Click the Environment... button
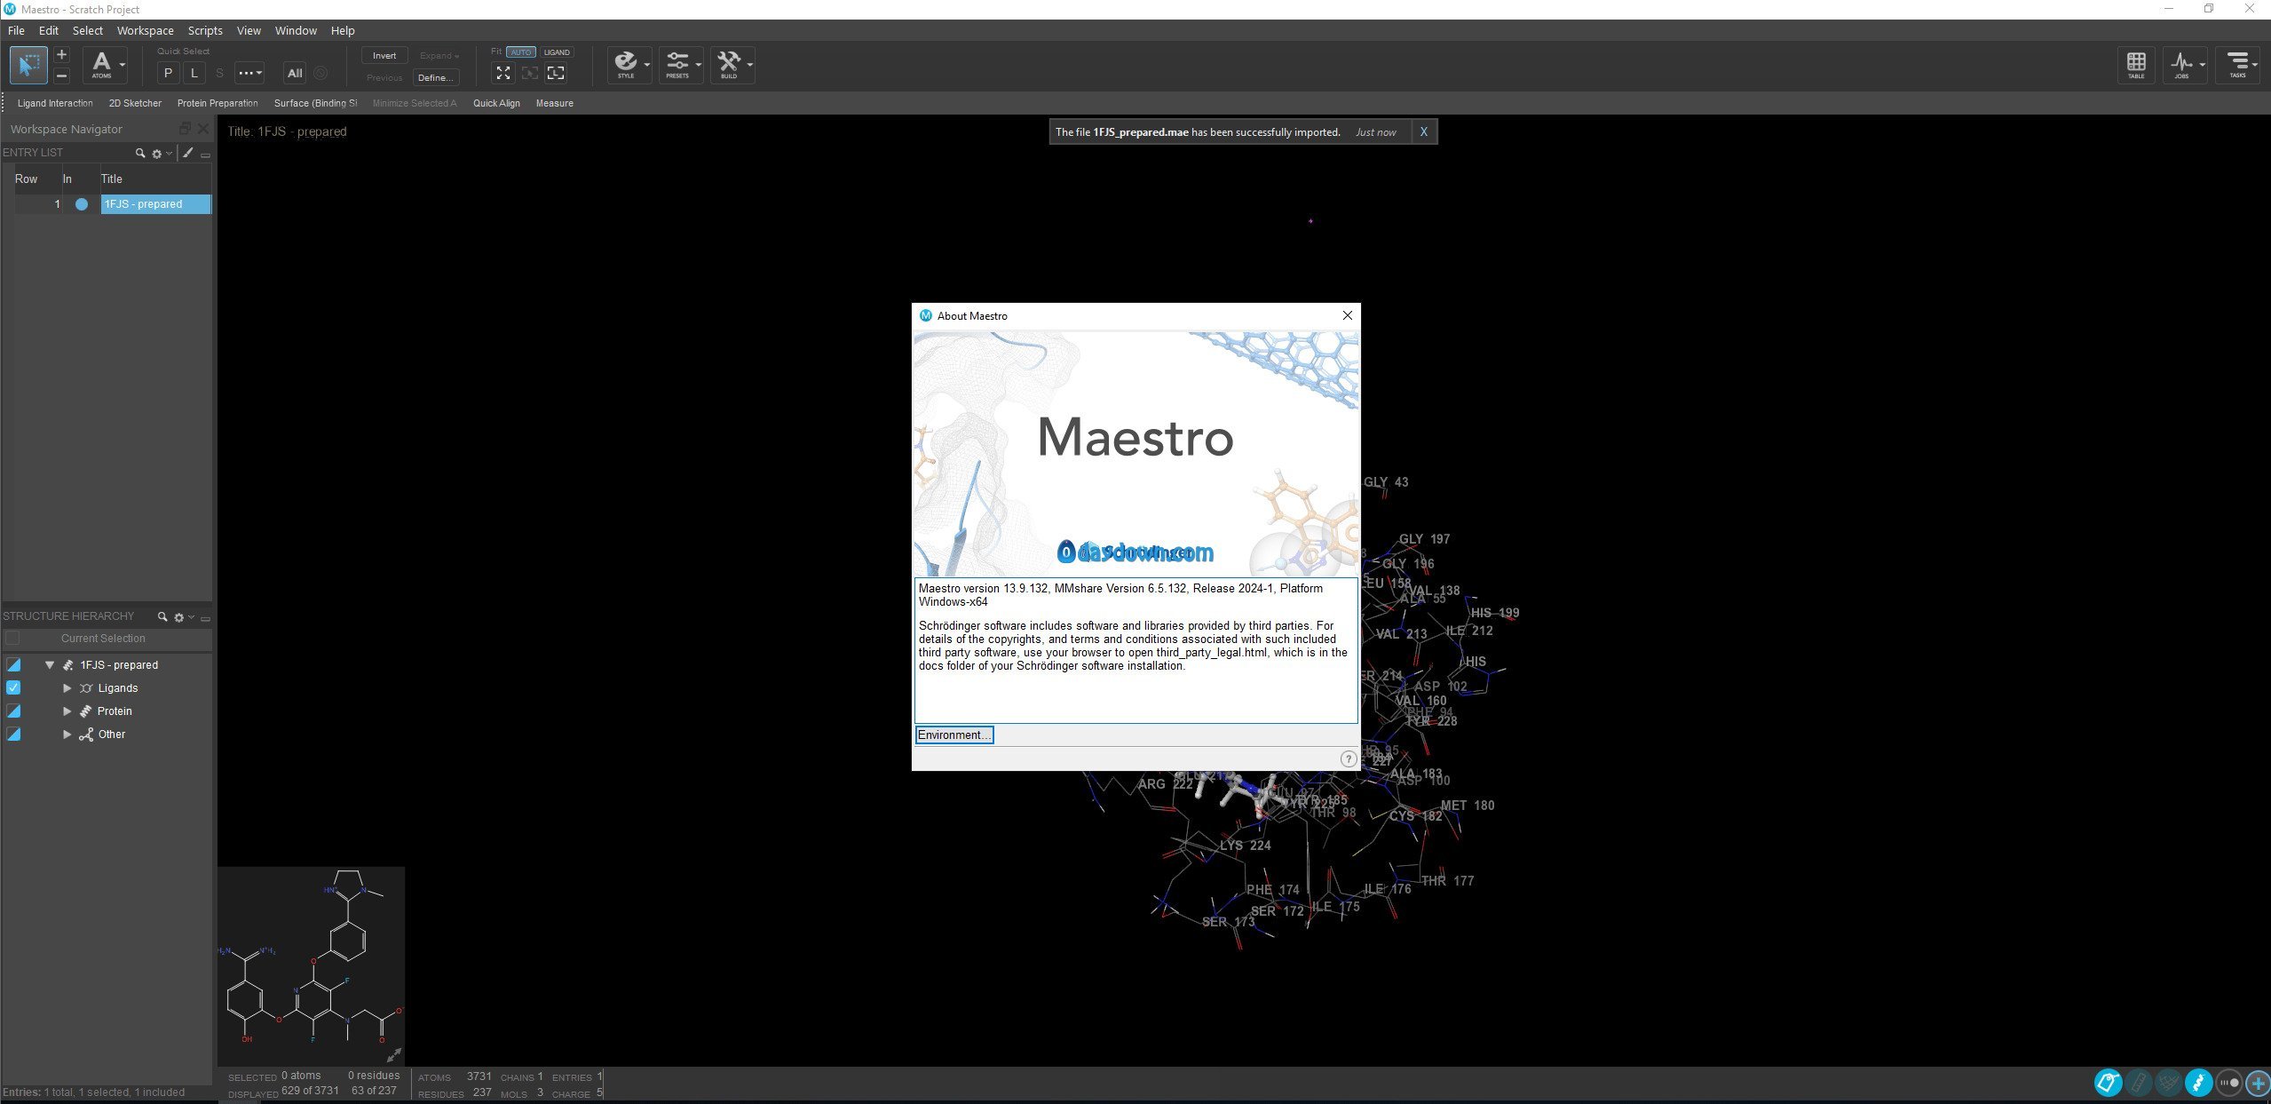The width and height of the screenshot is (2271, 1104). (x=954, y=735)
